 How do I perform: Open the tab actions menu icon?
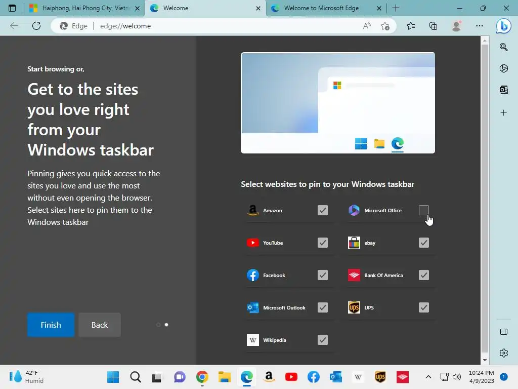[12, 8]
